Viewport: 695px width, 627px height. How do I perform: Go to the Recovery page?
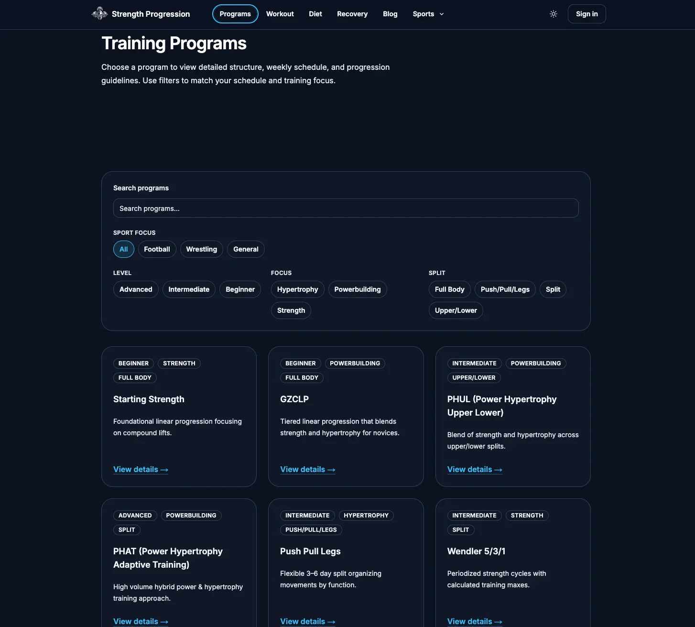[352, 14]
